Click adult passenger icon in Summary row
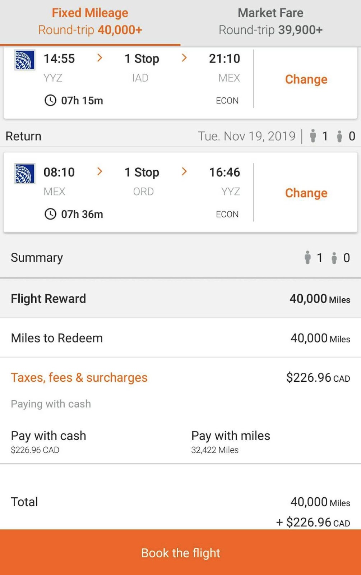361x575 pixels. [307, 258]
